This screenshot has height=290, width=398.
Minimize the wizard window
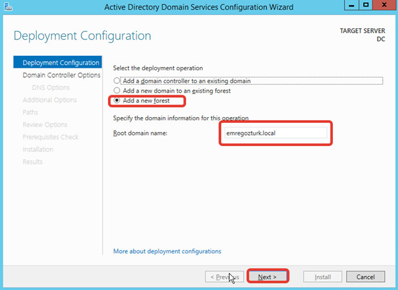(x=351, y=5)
